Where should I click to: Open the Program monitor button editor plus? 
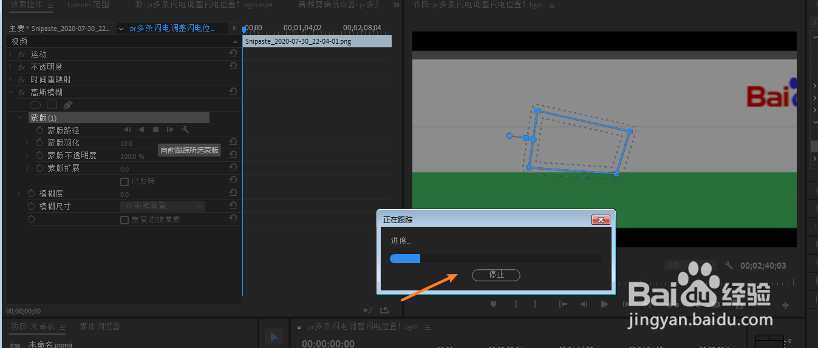[785, 305]
